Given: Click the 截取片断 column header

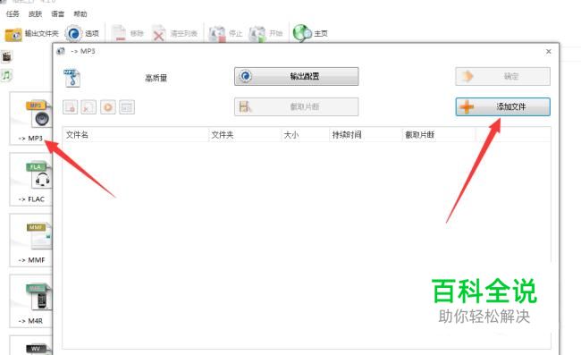Looking at the screenshot, I should 438,135.
